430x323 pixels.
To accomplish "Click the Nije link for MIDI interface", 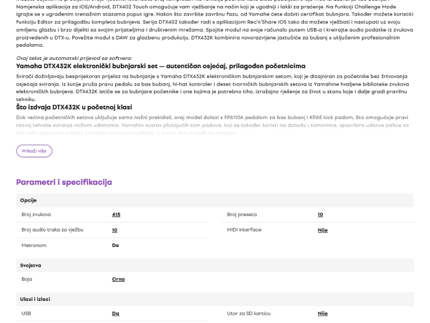I will coord(322,230).
